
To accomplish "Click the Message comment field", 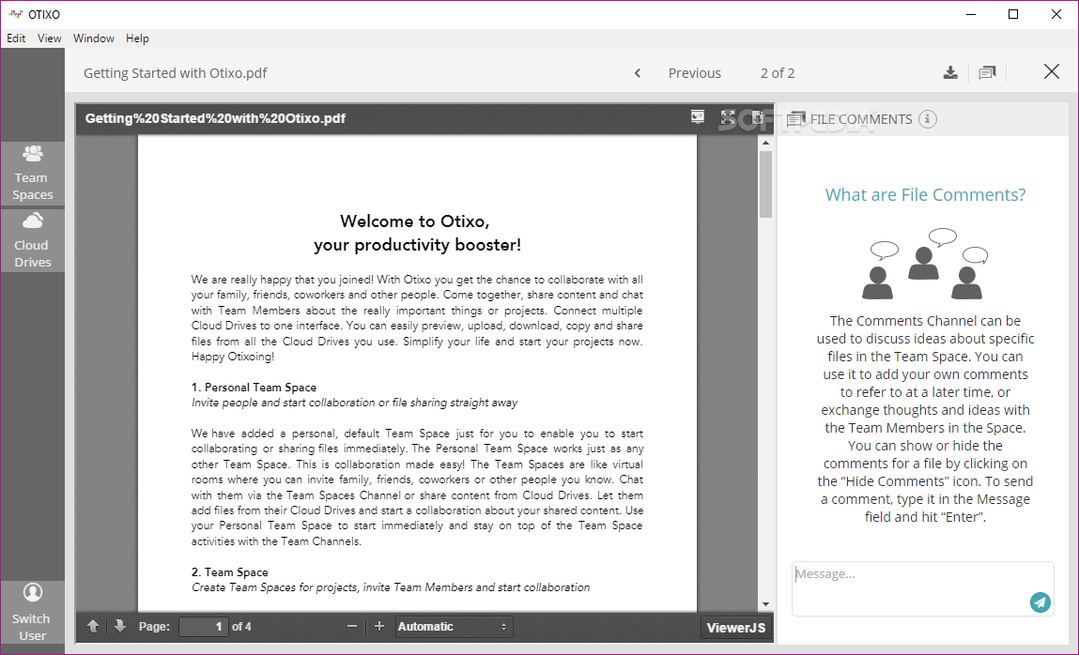I will (x=923, y=589).
